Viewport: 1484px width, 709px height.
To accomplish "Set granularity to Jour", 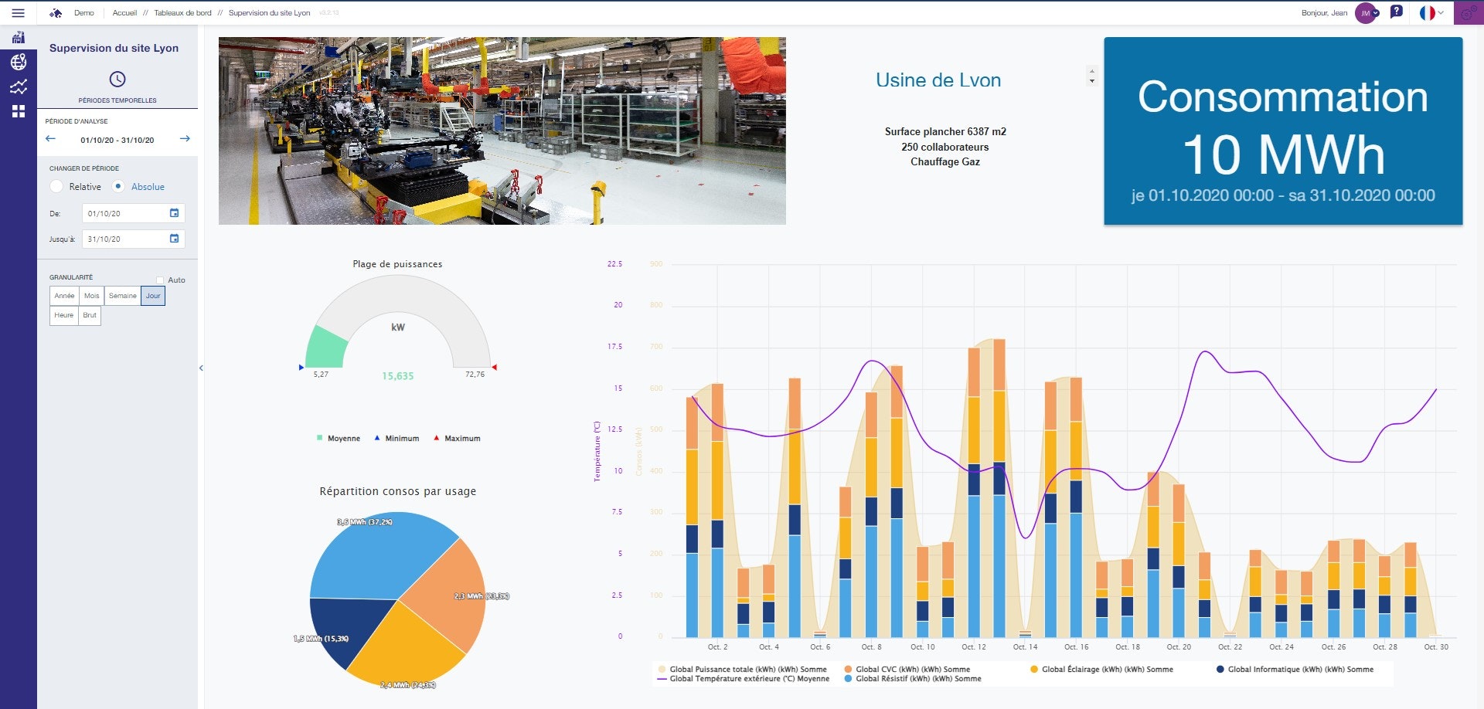I will pos(153,296).
